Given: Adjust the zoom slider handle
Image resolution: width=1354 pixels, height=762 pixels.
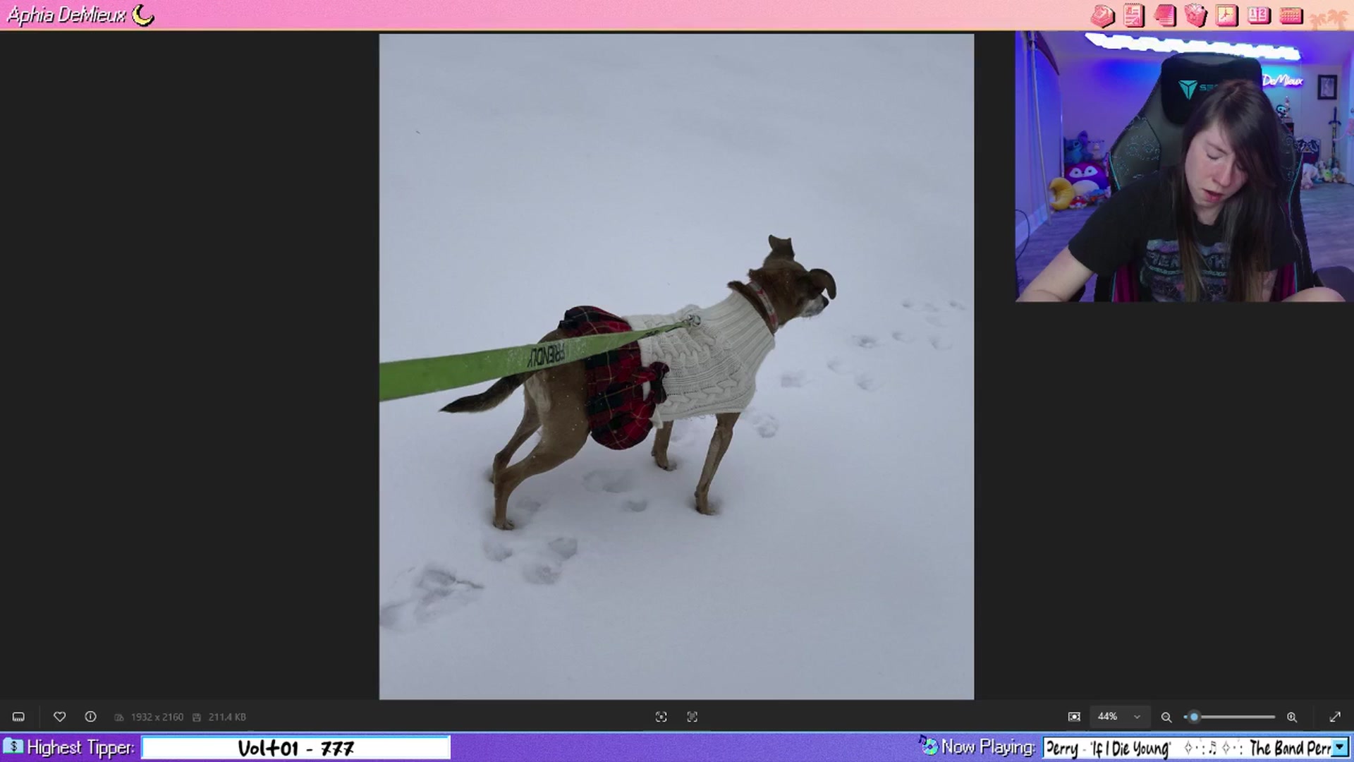Looking at the screenshot, I should coord(1194,717).
